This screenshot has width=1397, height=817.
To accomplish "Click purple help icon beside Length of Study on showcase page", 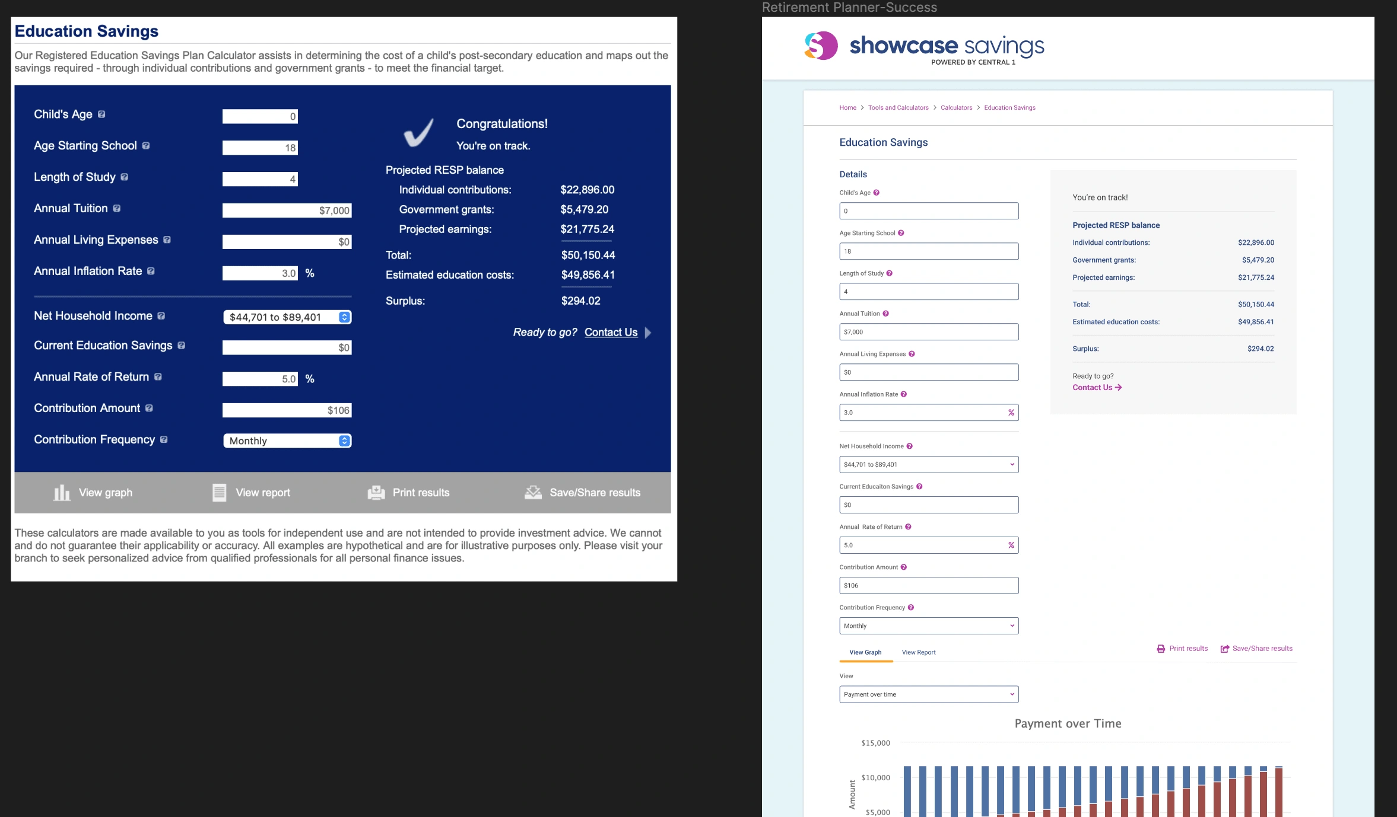I will [x=889, y=273].
